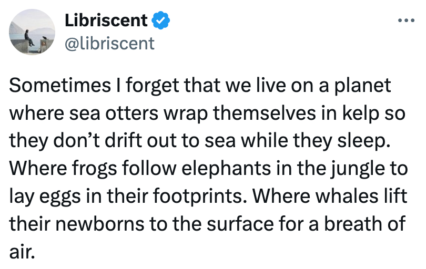The width and height of the screenshot is (426, 269).
Task: Open the more options three-dot menu
Action: point(407,22)
